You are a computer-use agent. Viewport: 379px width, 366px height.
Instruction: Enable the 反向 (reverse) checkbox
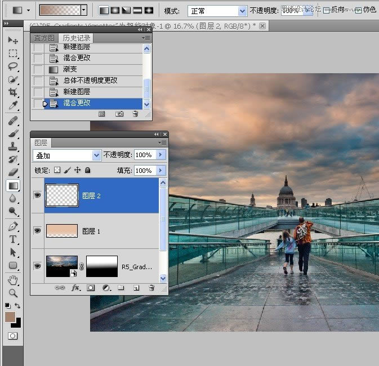327,10
